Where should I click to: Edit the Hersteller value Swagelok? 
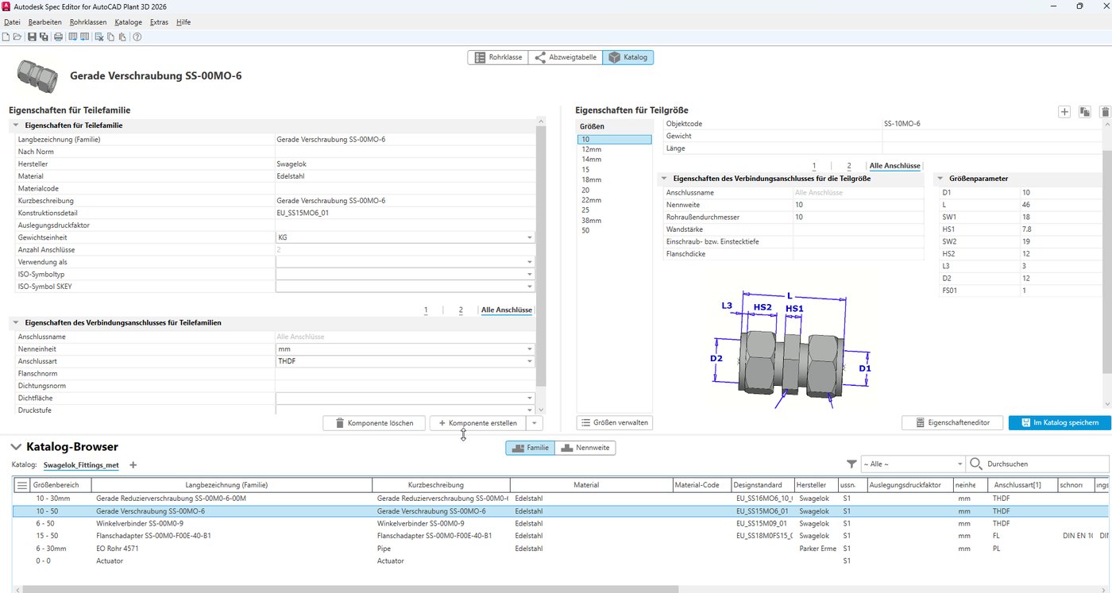pyautogui.click(x=404, y=164)
